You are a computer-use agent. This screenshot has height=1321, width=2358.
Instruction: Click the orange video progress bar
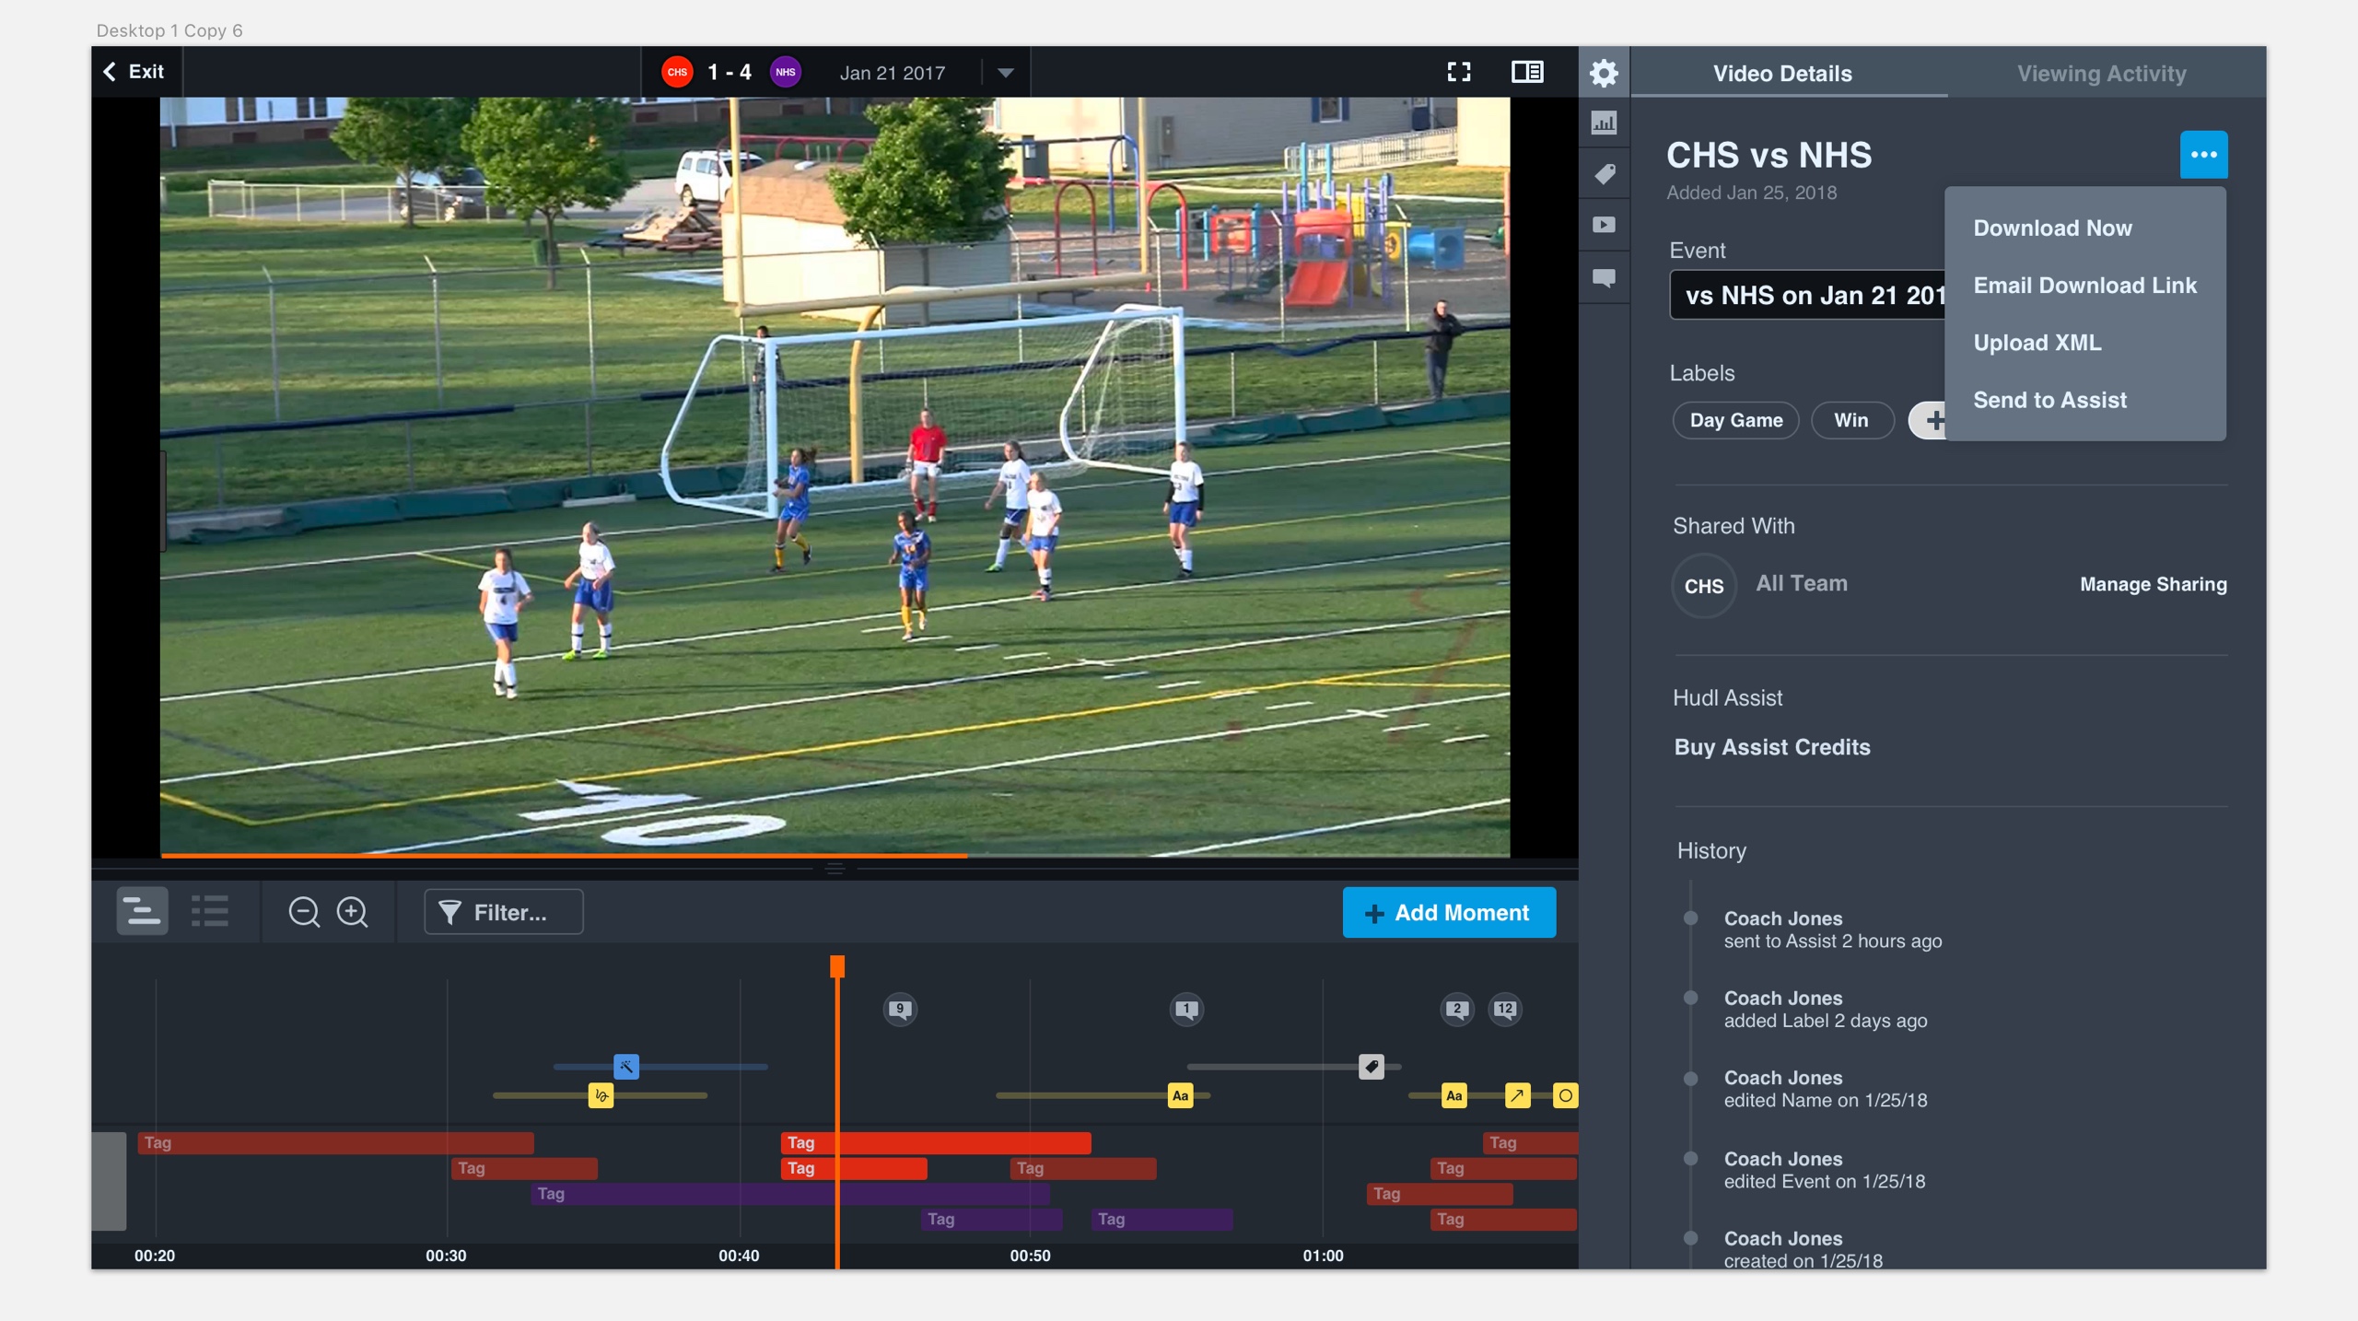click(x=564, y=856)
